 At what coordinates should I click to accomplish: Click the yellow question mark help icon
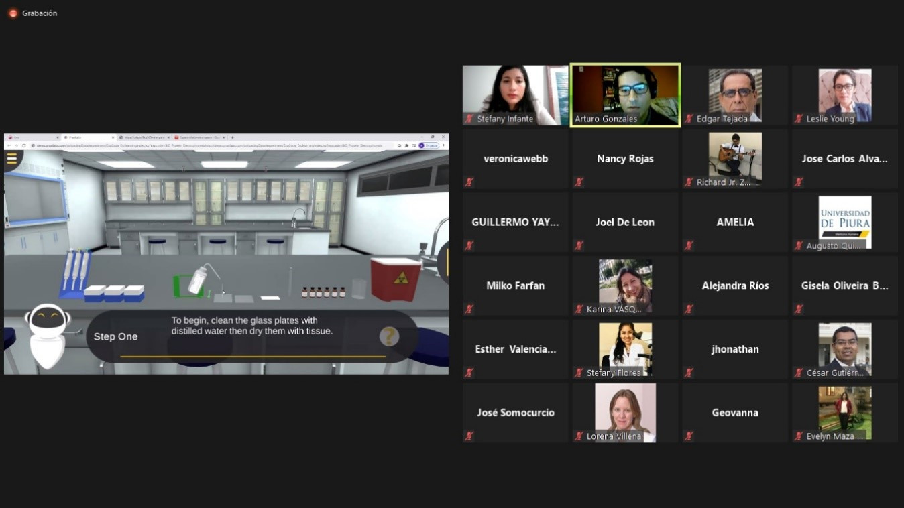click(389, 336)
